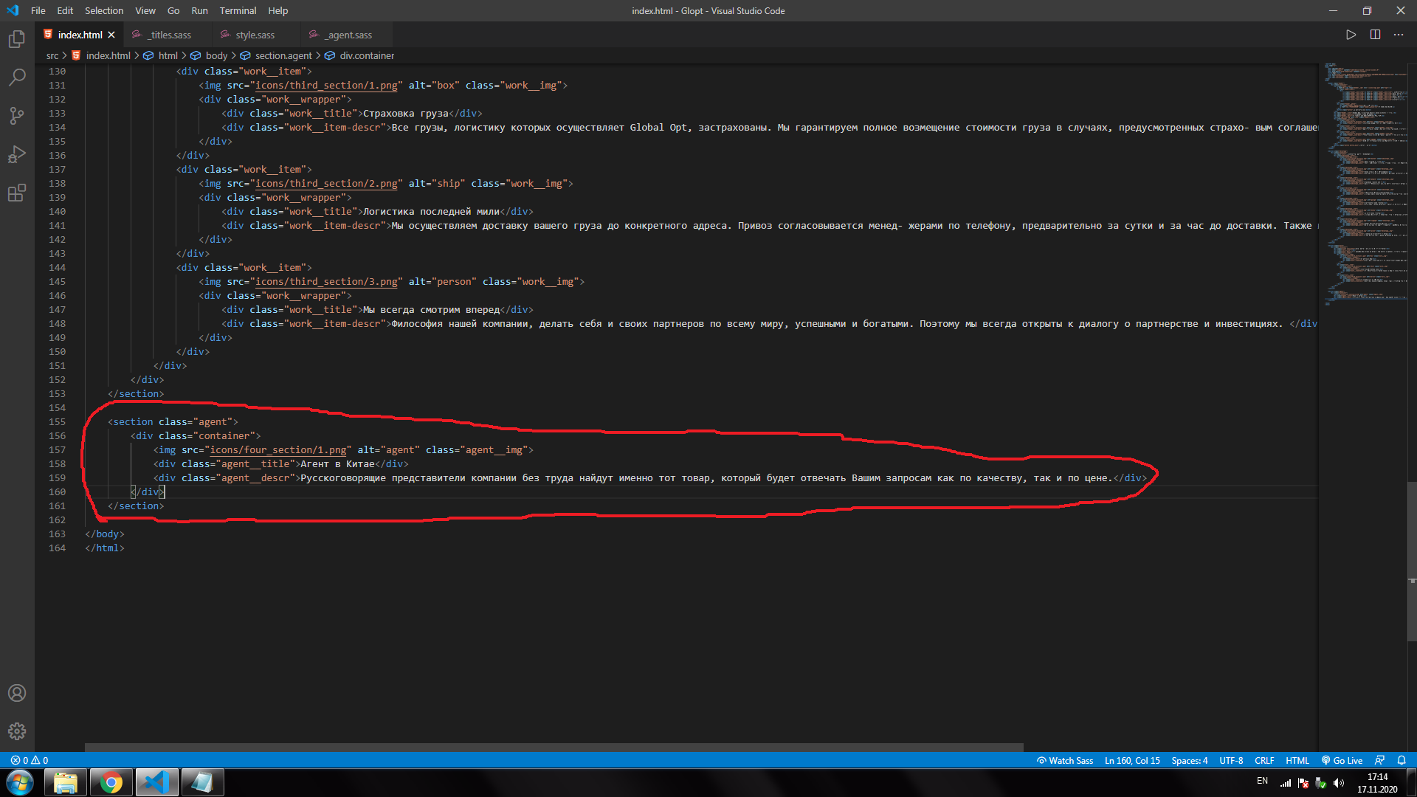Open the Run menu
1417x797 pixels.
click(199, 10)
